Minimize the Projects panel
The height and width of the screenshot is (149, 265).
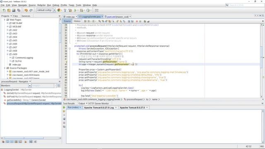click(60, 16)
